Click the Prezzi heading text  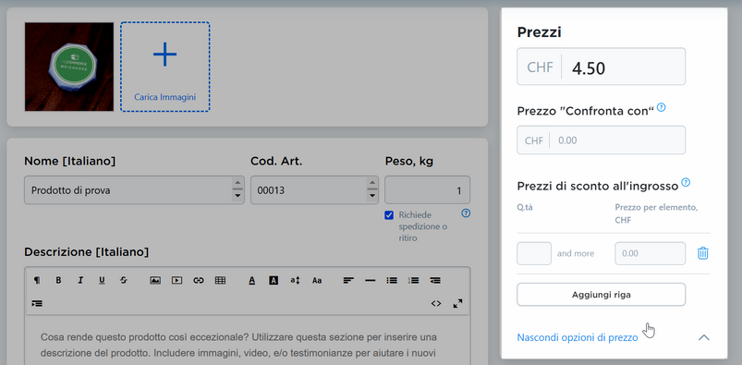(540, 32)
